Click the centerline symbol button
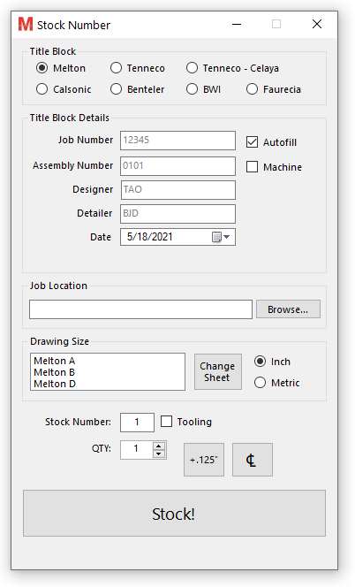The height and width of the screenshot is (587, 355). click(x=253, y=460)
